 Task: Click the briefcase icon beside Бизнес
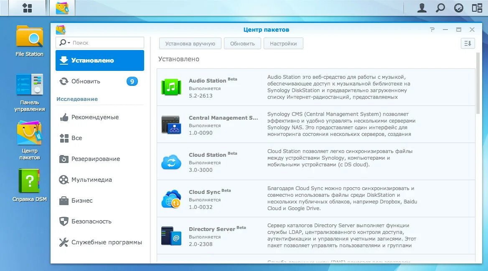click(64, 201)
